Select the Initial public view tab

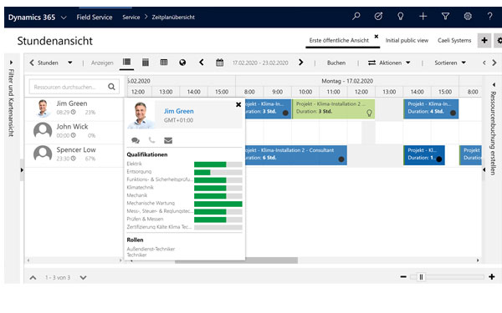click(x=407, y=41)
